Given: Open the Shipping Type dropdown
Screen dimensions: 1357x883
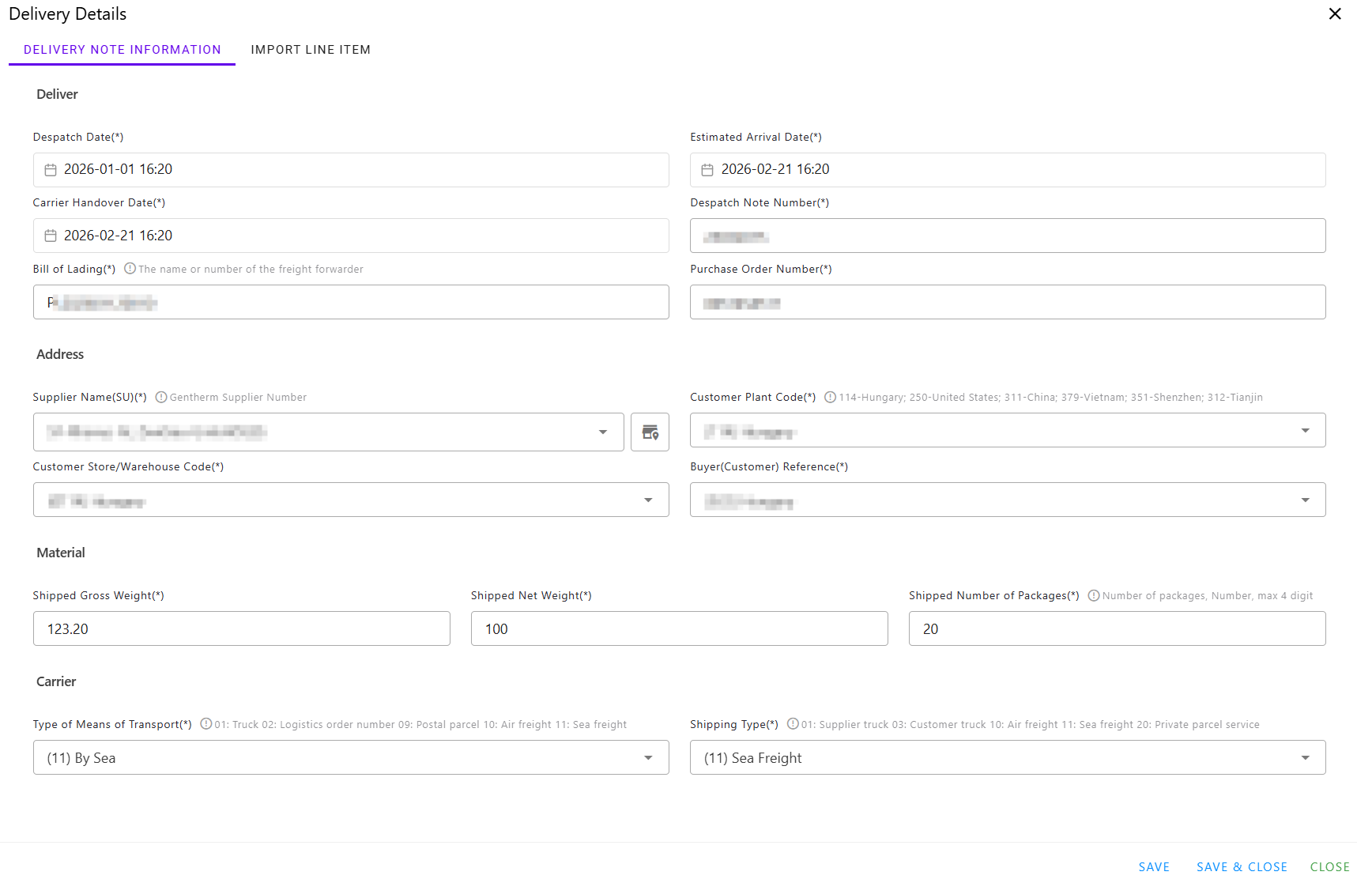Looking at the screenshot, I should tap(1305, 758).
